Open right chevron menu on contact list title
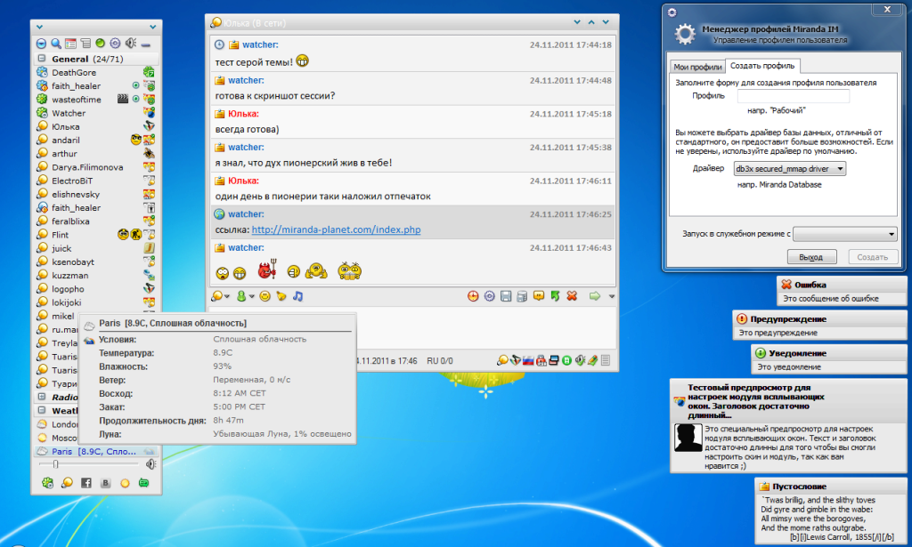912x547 pixels. [x=152, y=27]
